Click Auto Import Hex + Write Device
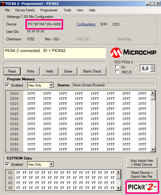 142,163
